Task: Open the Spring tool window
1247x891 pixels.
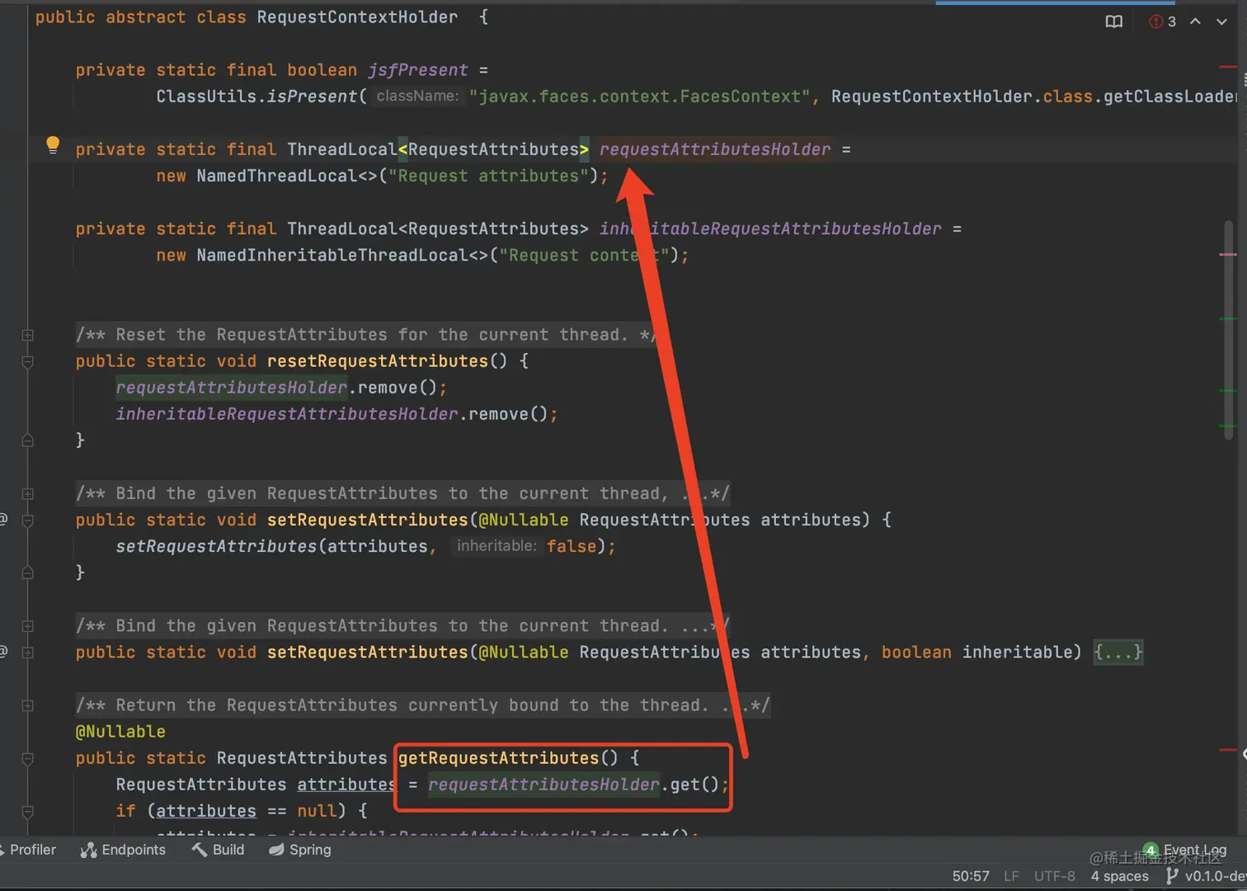Action: pyautogui.click(x=300, y=850)
